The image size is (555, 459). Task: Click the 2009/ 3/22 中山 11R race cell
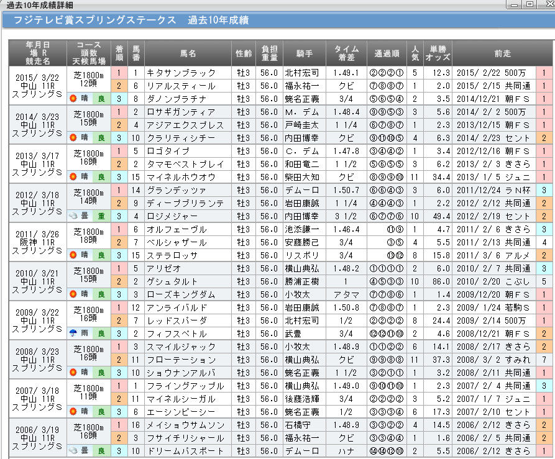[x=37, y=320]
